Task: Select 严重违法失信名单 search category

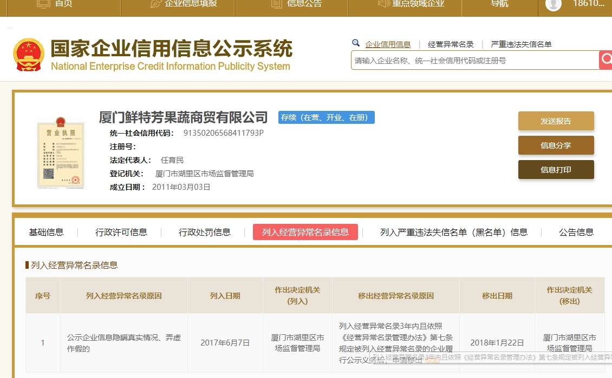Action: 521,44
